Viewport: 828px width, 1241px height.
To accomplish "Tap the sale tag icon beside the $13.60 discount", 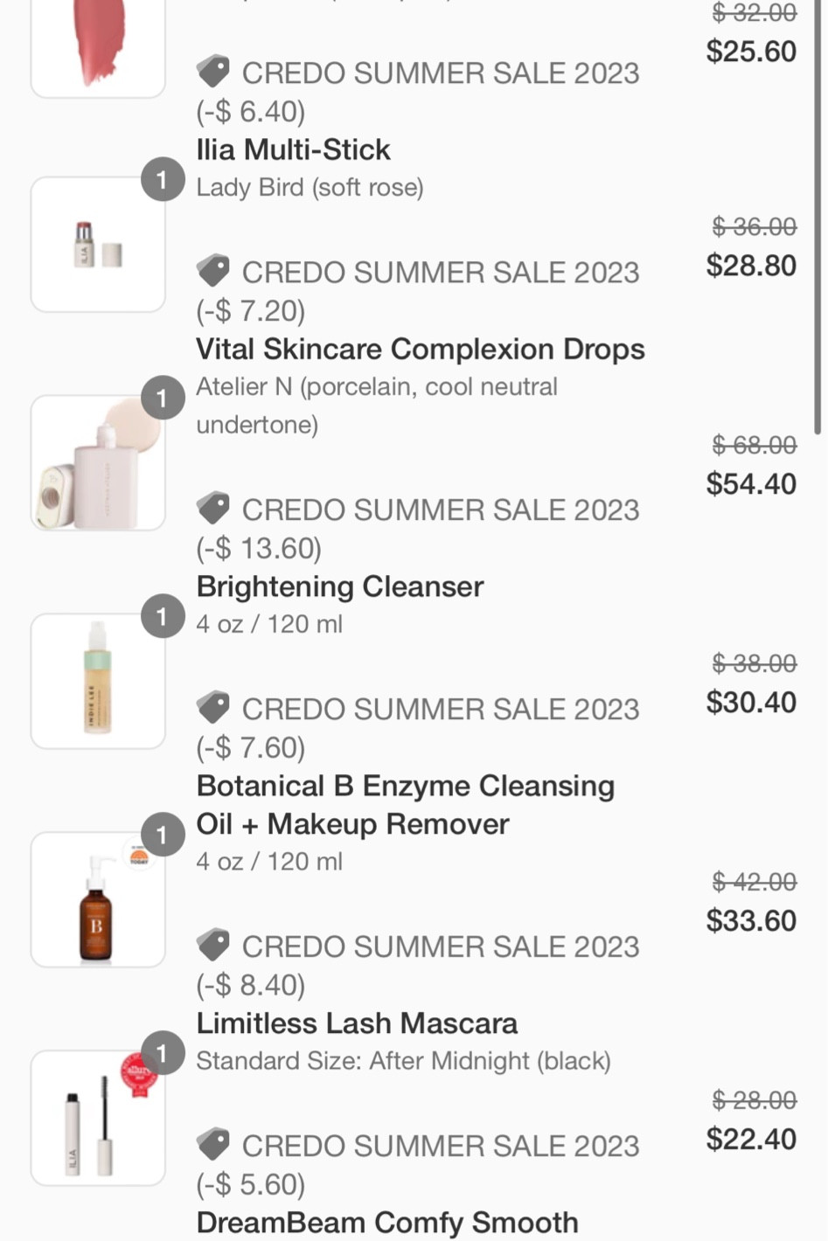I will (x=212, y=509).
